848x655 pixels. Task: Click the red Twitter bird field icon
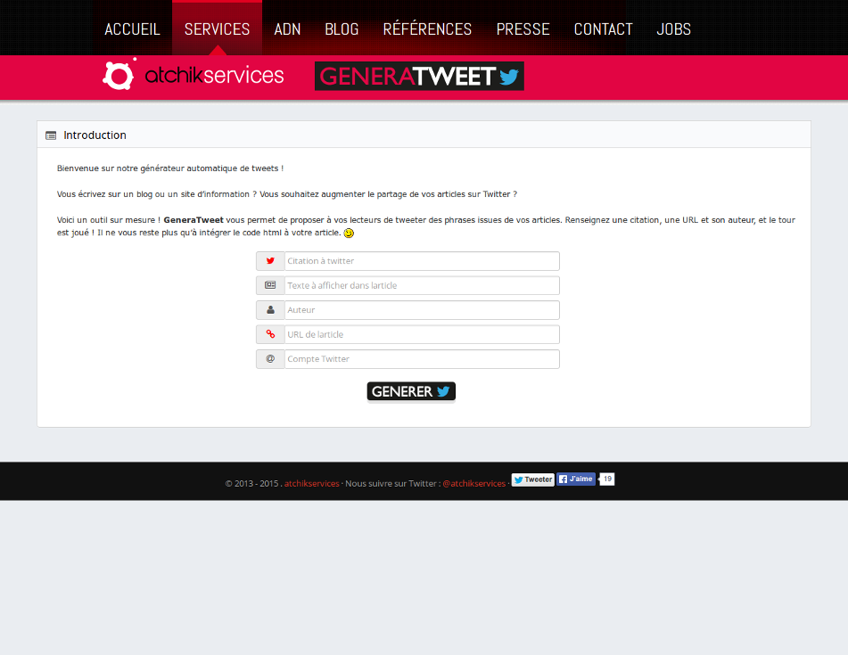click(x=270, y=261)
